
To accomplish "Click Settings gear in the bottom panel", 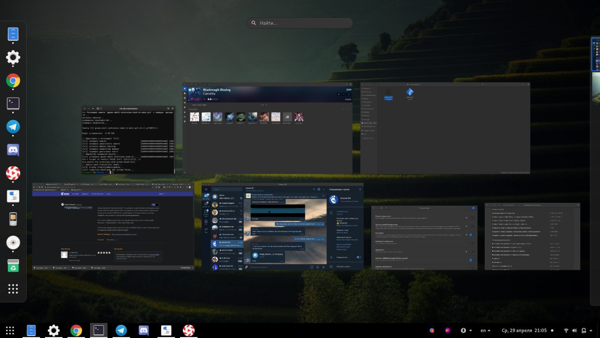I will pyautogui.click(x=54, y=330).
